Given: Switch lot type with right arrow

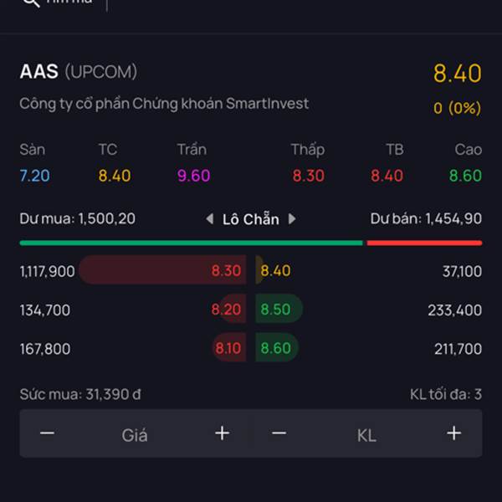Looking at the screenshot, I should point(292,219).
